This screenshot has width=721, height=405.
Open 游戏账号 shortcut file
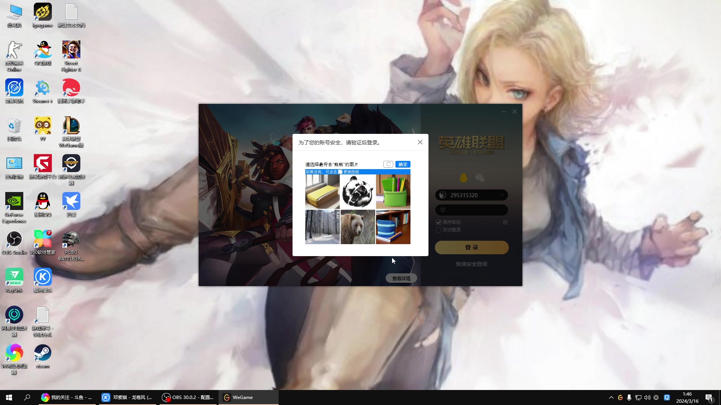coord(43,322)
